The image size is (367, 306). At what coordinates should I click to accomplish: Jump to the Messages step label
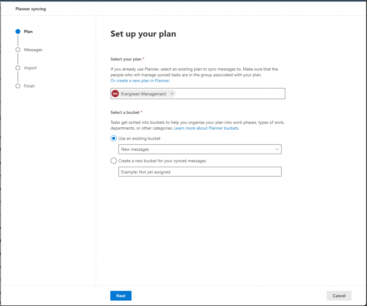[33, 50]
